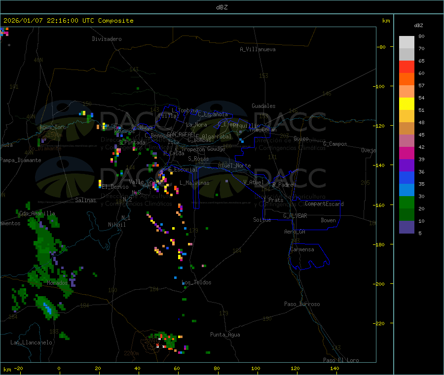Viewport: 444px width, 375px height.
Task: Click the bright green 20-30 dBZ legend swatch
Action: click(407, 202)
